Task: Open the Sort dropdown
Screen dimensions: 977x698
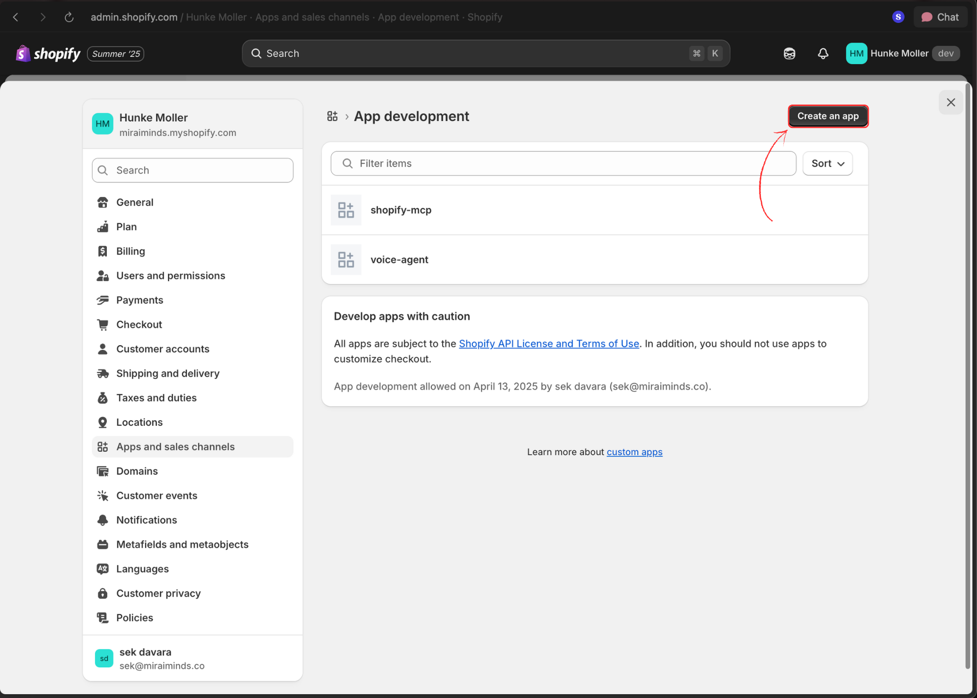Action: tap(827, 163)
